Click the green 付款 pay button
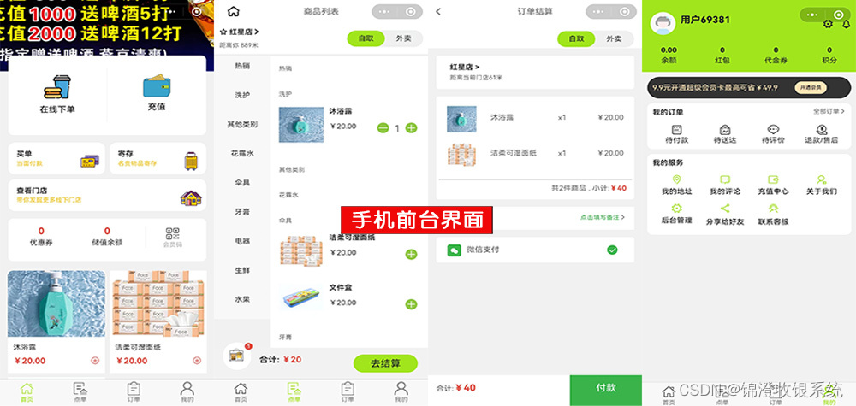 pos(606,389)
